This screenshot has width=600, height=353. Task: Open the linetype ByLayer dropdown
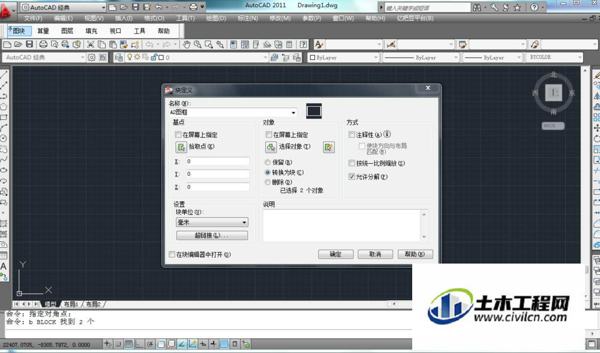tap(421, 58)
